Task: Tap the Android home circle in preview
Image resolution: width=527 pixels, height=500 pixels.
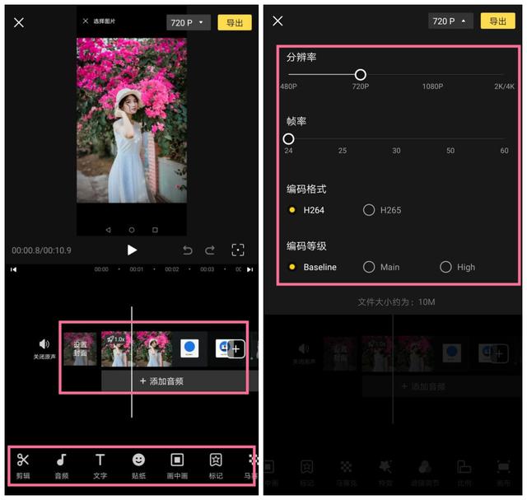Action: click(132, 230)
